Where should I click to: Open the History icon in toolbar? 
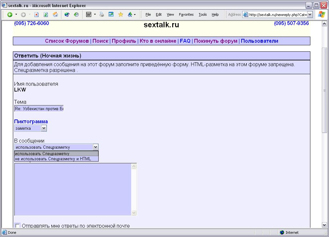pos(76,14)
